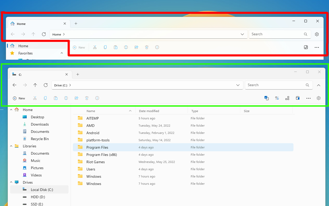Switch sort order by clicking the Name column header

click(91, 111)
